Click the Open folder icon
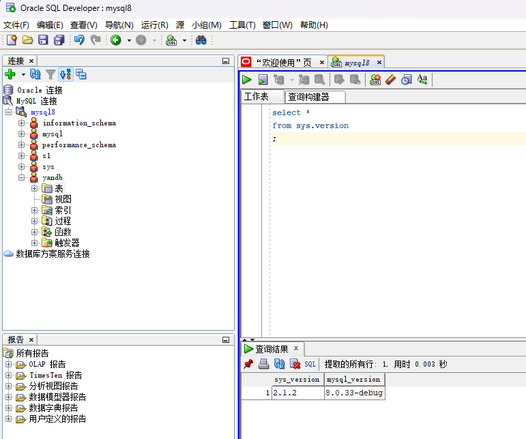 click(27, 40)
